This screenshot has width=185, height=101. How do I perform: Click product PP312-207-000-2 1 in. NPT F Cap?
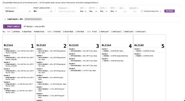(83, 71)
